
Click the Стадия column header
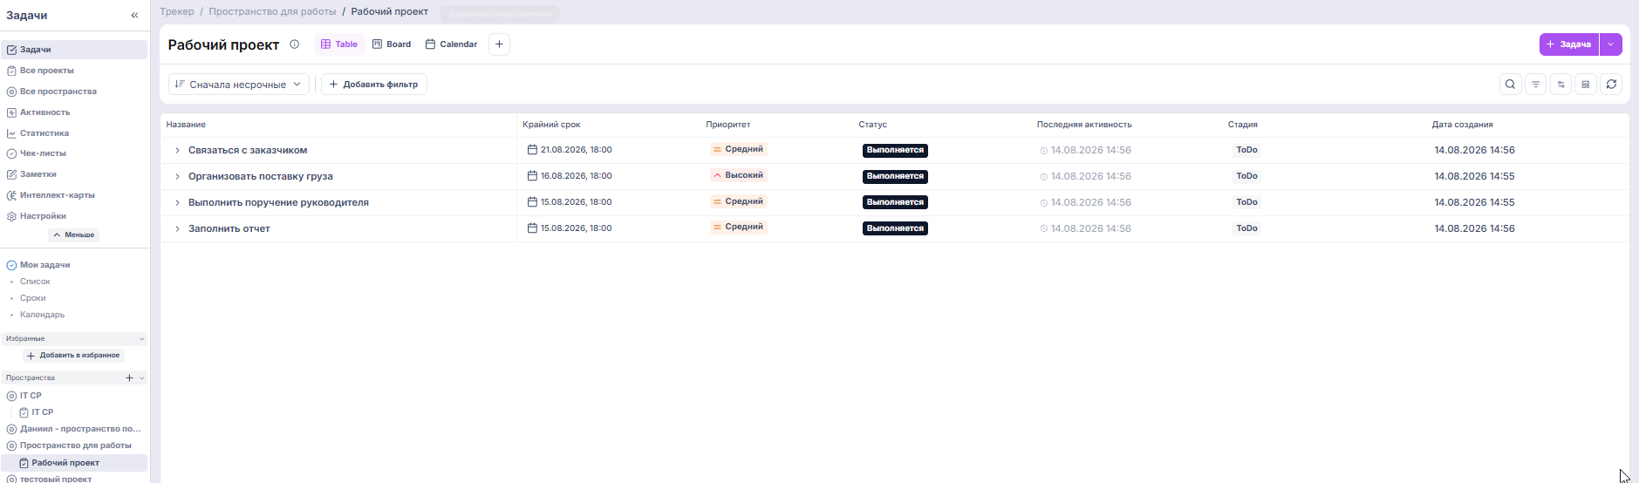(1243, 125)
